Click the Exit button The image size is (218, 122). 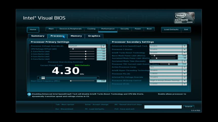point(186,29)
